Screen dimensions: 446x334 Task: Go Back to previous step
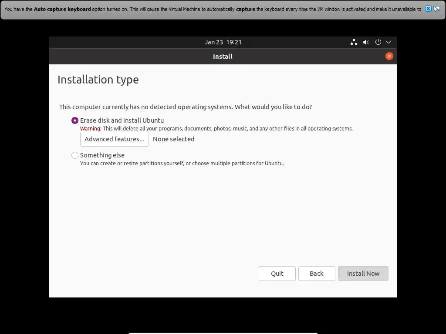(317, 274)
